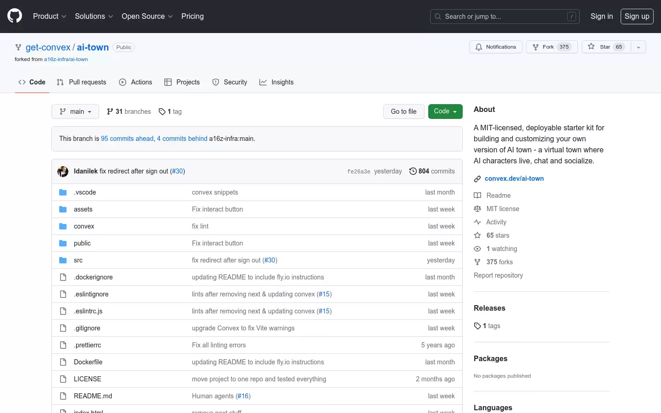661x413 pixels.
Task: Open the README.md file
Action: coord(93,396)
